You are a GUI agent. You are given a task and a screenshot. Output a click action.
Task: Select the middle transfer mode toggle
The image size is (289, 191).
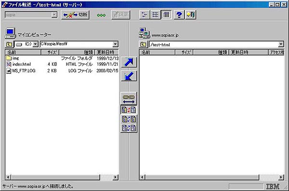click(x=129, y=119)
